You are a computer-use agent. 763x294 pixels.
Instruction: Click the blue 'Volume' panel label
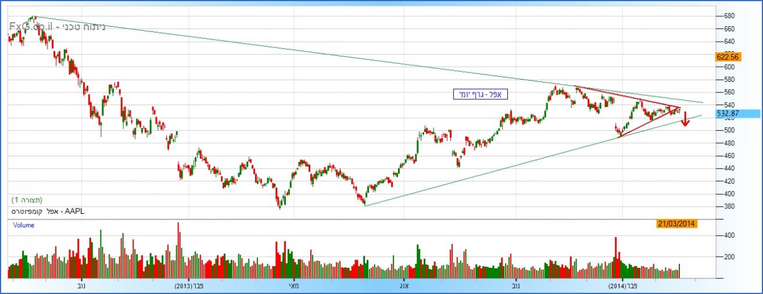[x=23, y=225]
